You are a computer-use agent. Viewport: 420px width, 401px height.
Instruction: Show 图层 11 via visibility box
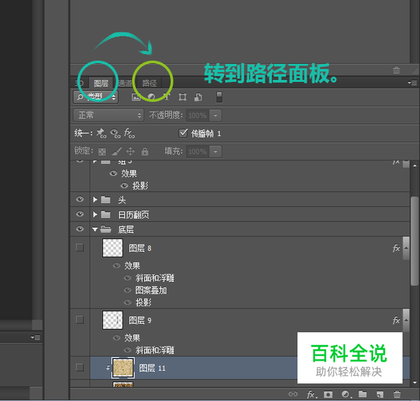coord(80,367)
